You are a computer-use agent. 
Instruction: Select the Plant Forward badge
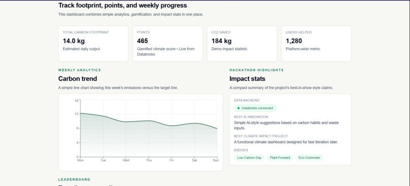click(280, 158)
